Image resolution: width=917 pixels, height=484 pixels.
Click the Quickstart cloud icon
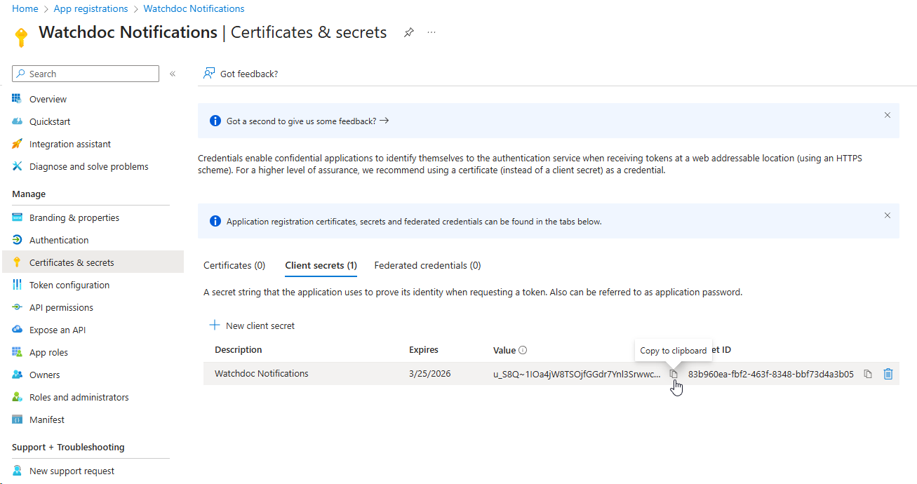[x=18, y=121]
